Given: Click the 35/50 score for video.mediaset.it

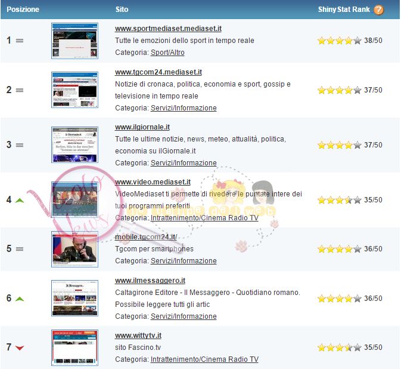Looking at the screenshot, I should pyautogui.click(x=373, y=200).
